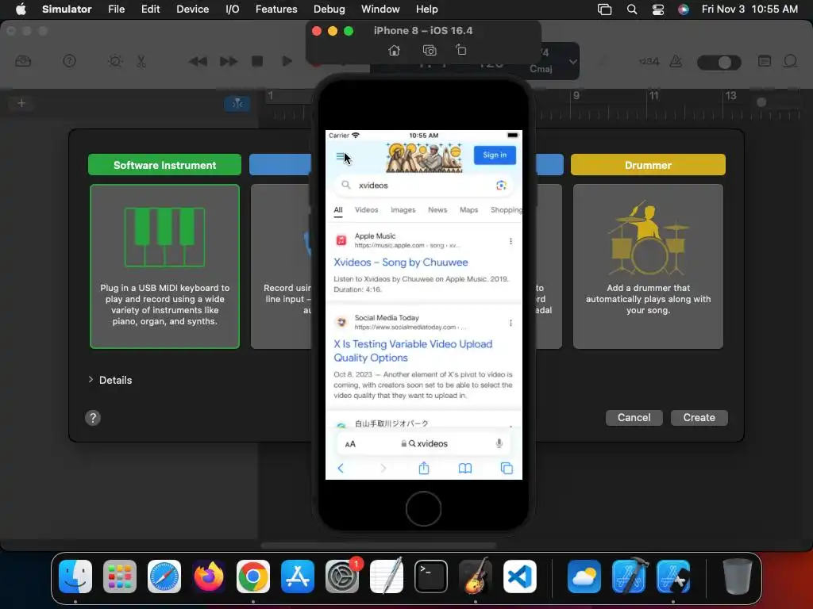Open Safari tabs overview icon

click(x=507, y=468)
